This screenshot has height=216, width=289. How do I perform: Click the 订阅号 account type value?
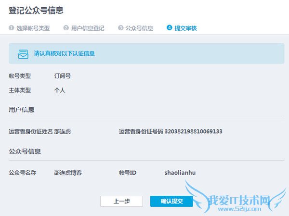[x=63, y=76]
